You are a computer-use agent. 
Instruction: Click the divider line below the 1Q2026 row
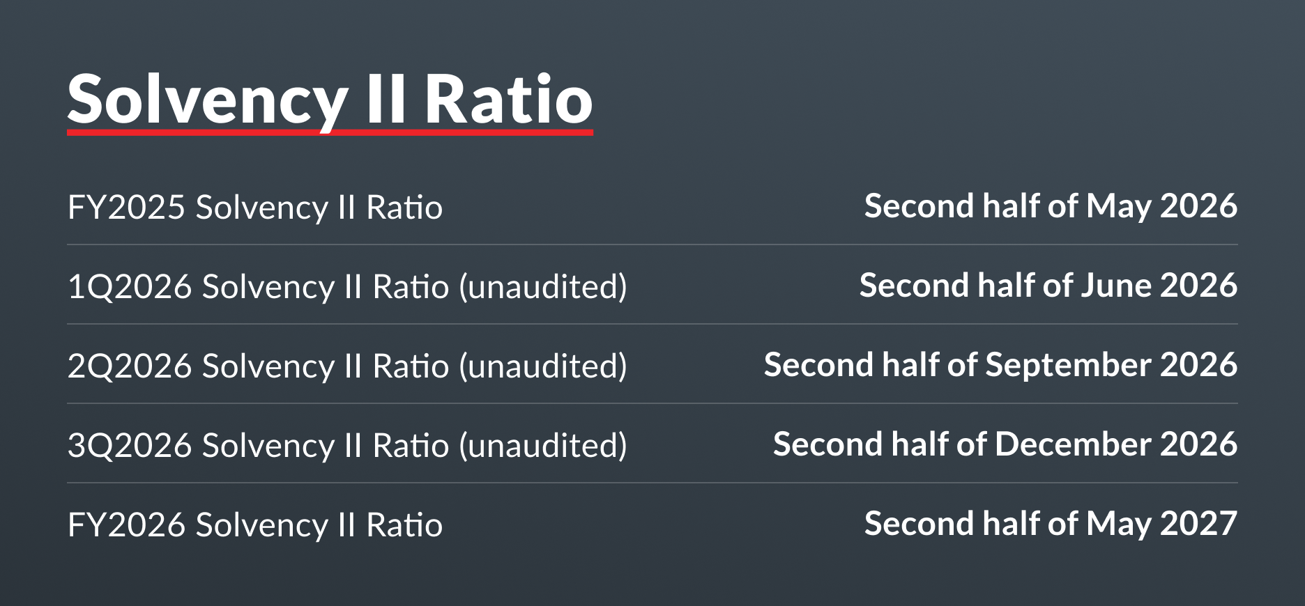coord(652,324)
